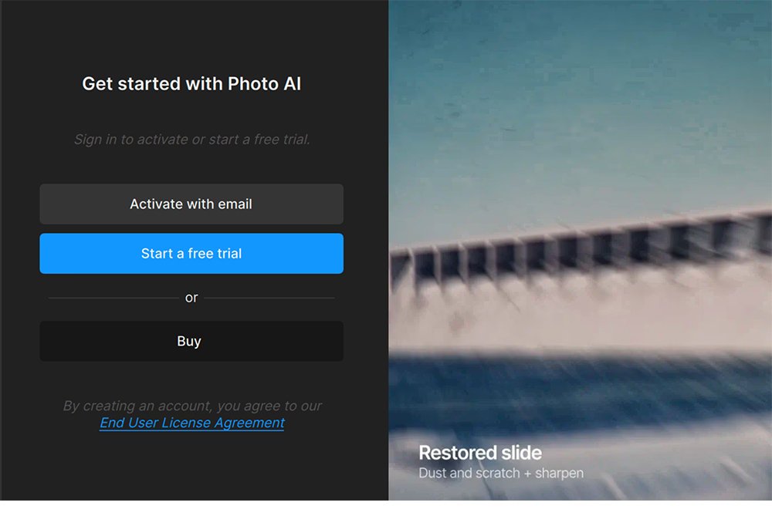Viewport: 772px width, 516px height.
Task: Click the divider line left of 'or'
Action: pos(113,298)
